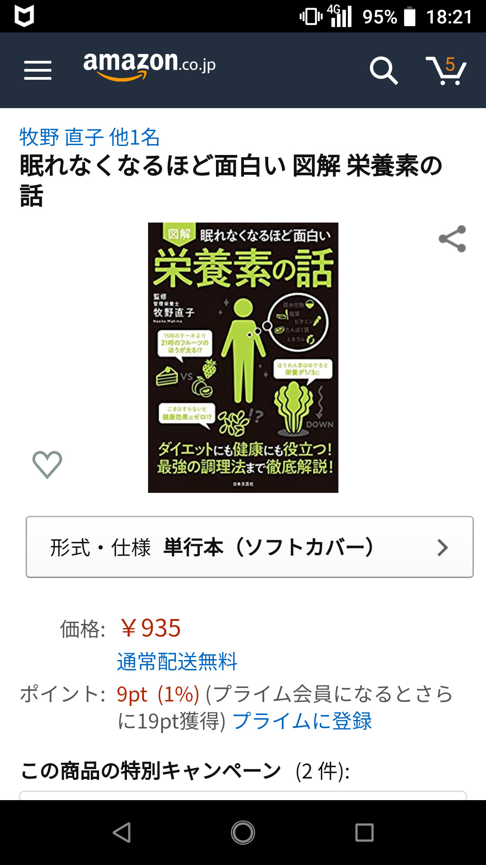Open the hamburger navigation menu

click(x=38, y=70)
